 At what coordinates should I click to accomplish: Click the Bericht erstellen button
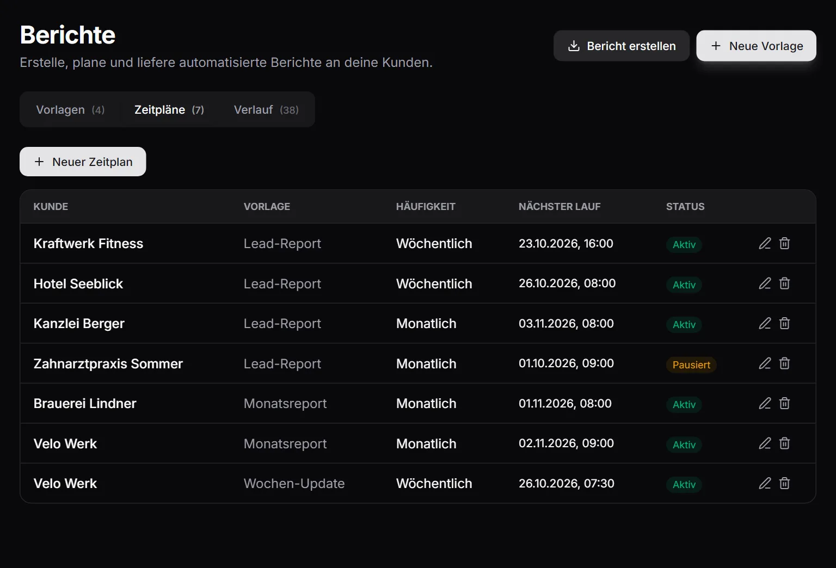tap(622, 46)
